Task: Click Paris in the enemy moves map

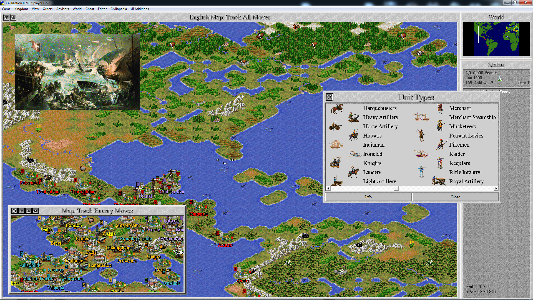Action: pos(92,252)
